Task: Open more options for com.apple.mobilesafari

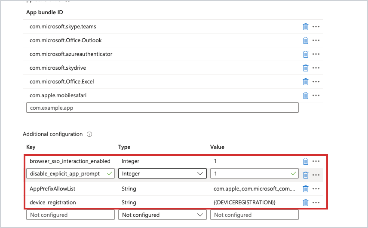Action: 316,96
